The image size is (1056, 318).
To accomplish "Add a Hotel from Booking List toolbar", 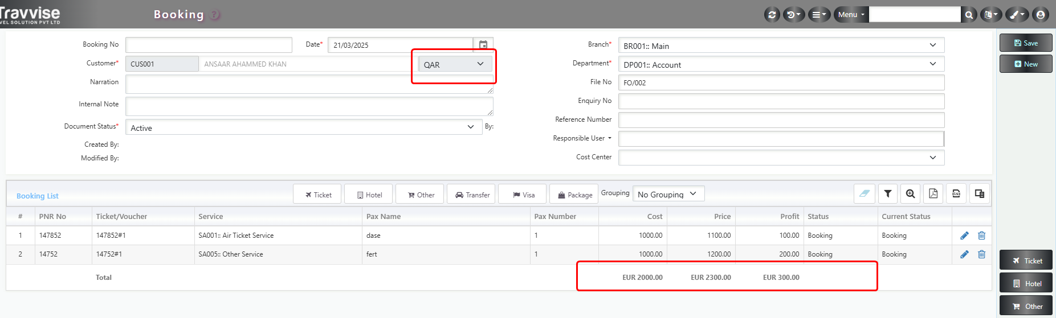I will click(x=369, y=195).
